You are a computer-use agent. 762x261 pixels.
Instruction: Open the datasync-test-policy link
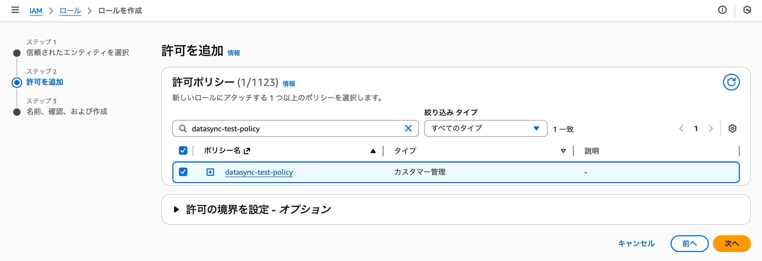(x=259, y=172)
